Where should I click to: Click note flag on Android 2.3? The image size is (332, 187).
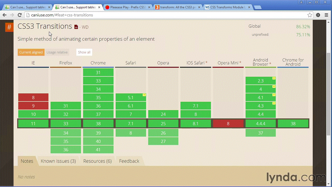click(274, 78)
